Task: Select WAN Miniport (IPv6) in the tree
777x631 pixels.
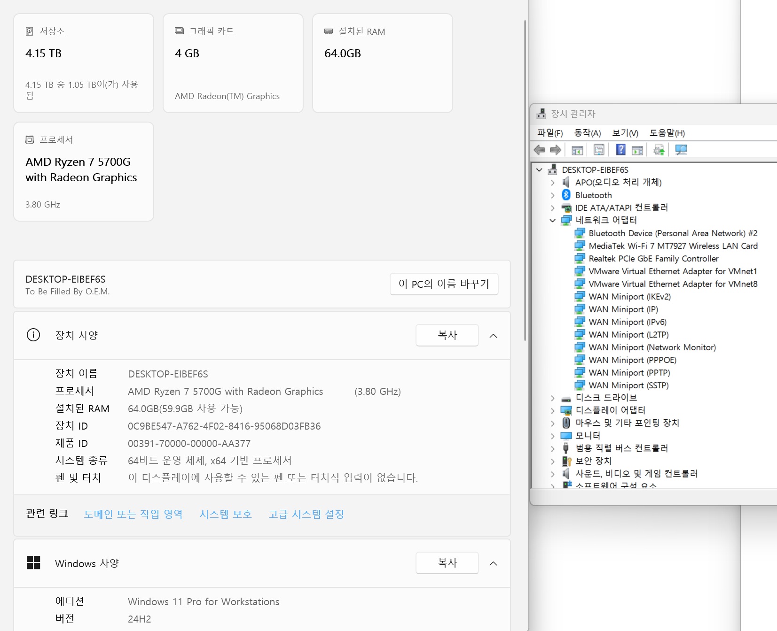Action: click(628, 322)
